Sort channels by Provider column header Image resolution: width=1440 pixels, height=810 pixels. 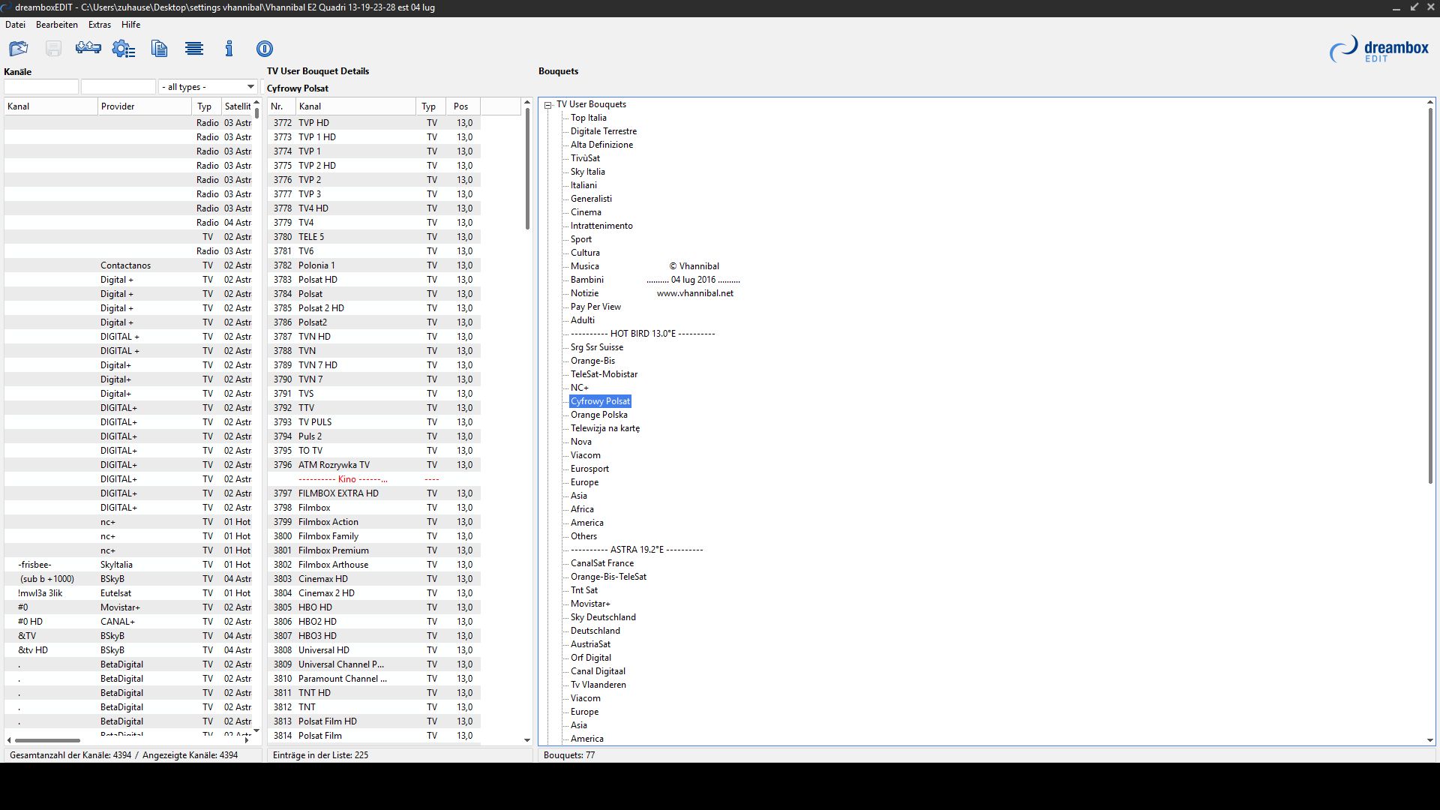144,106
